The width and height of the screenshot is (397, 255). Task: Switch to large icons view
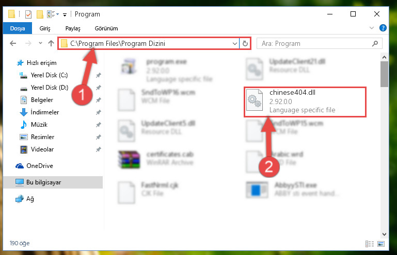coord(381,244)
